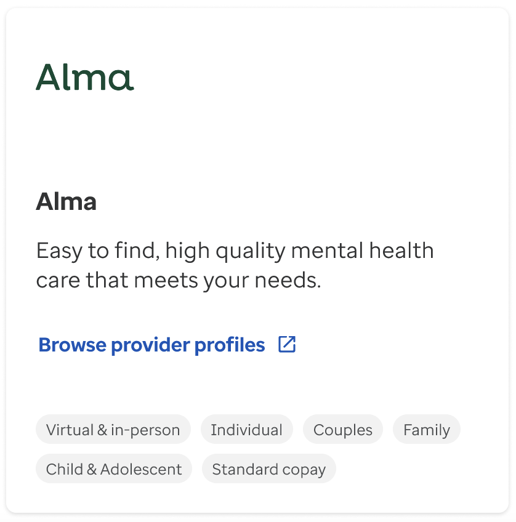Select the Child & Adolescent tag
Image resolution: width=516 pixels, height=522 pixels.
[114, 469]
